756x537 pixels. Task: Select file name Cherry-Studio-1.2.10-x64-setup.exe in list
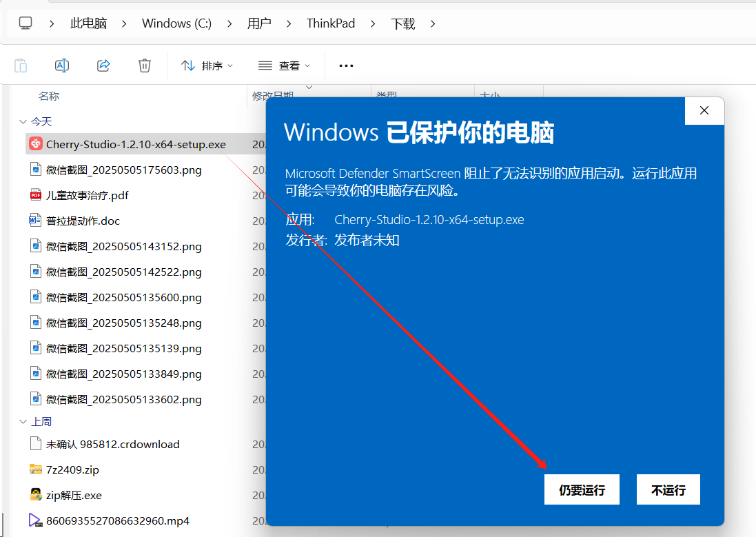pyautogui.click(x=136, y=144)
